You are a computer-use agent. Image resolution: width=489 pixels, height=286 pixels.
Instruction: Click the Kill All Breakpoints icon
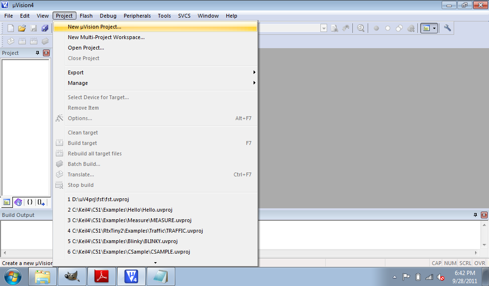tap(411, 28)
